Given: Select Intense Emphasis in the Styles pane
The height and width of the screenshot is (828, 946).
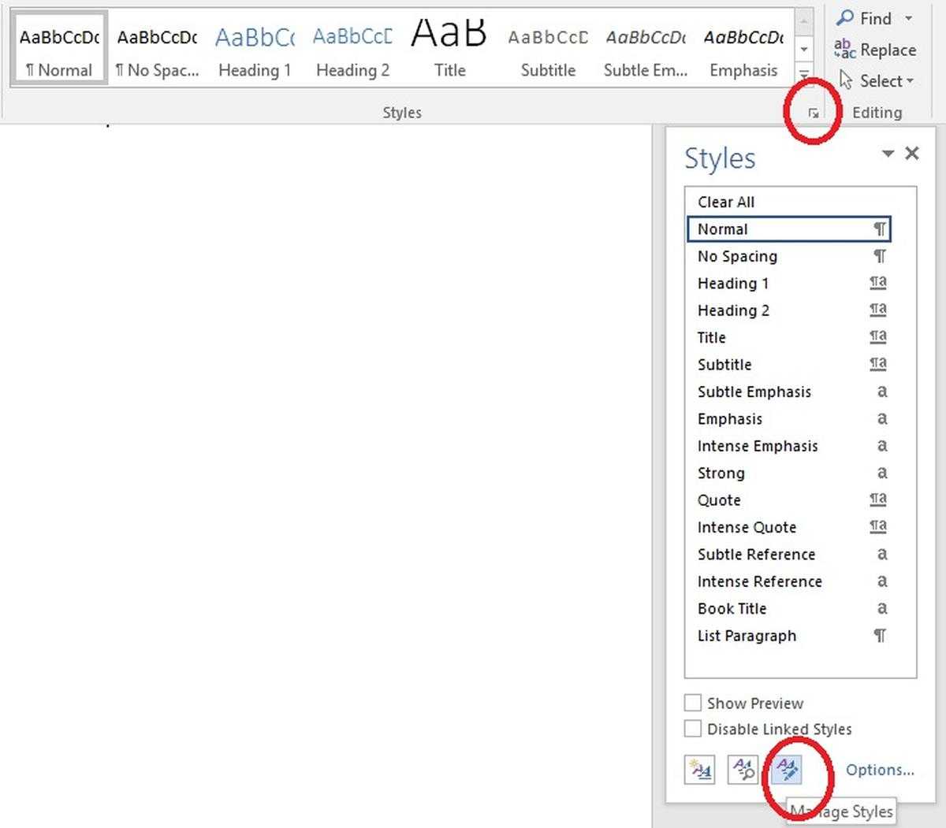Looking at the screenshot, I should [x=789, y=446].
